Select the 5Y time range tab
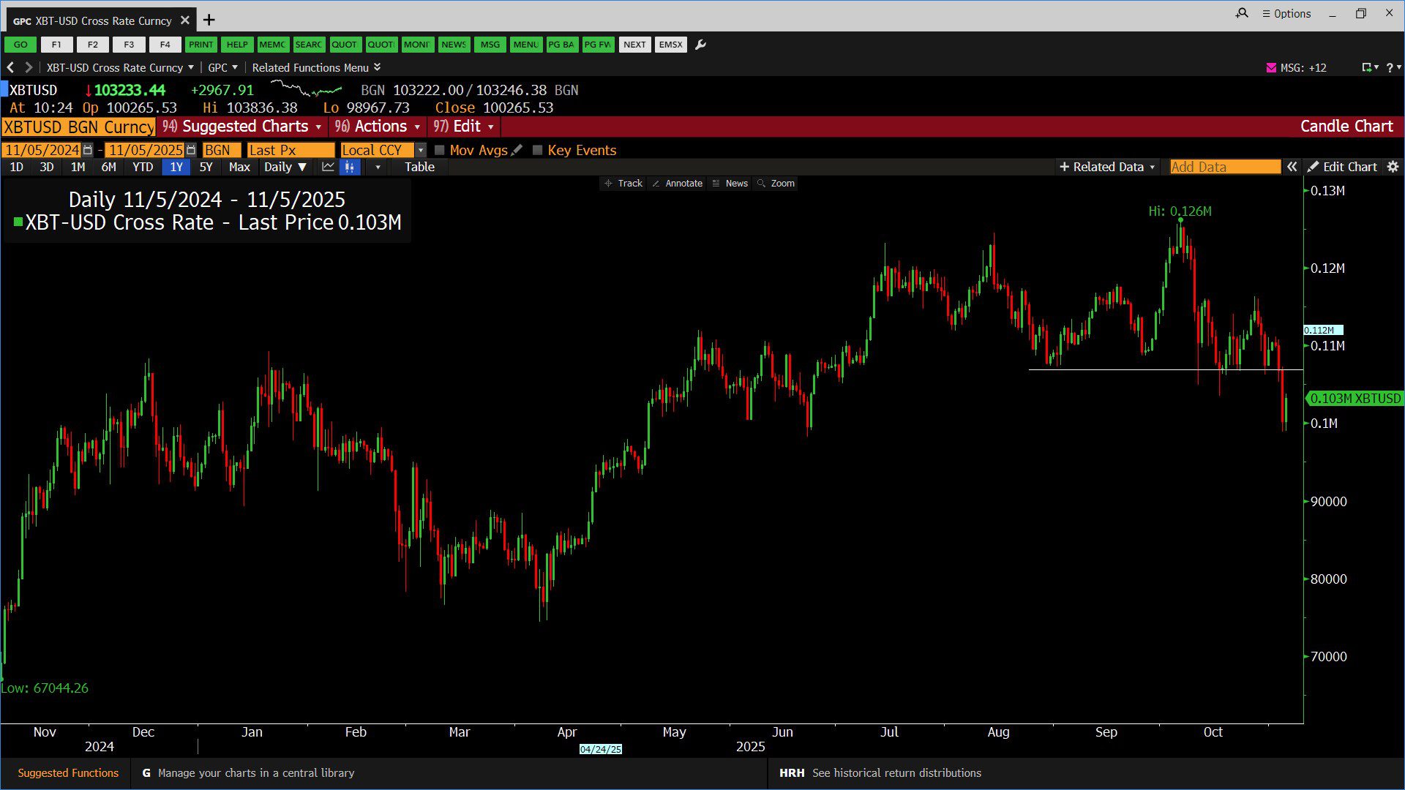 206,167
